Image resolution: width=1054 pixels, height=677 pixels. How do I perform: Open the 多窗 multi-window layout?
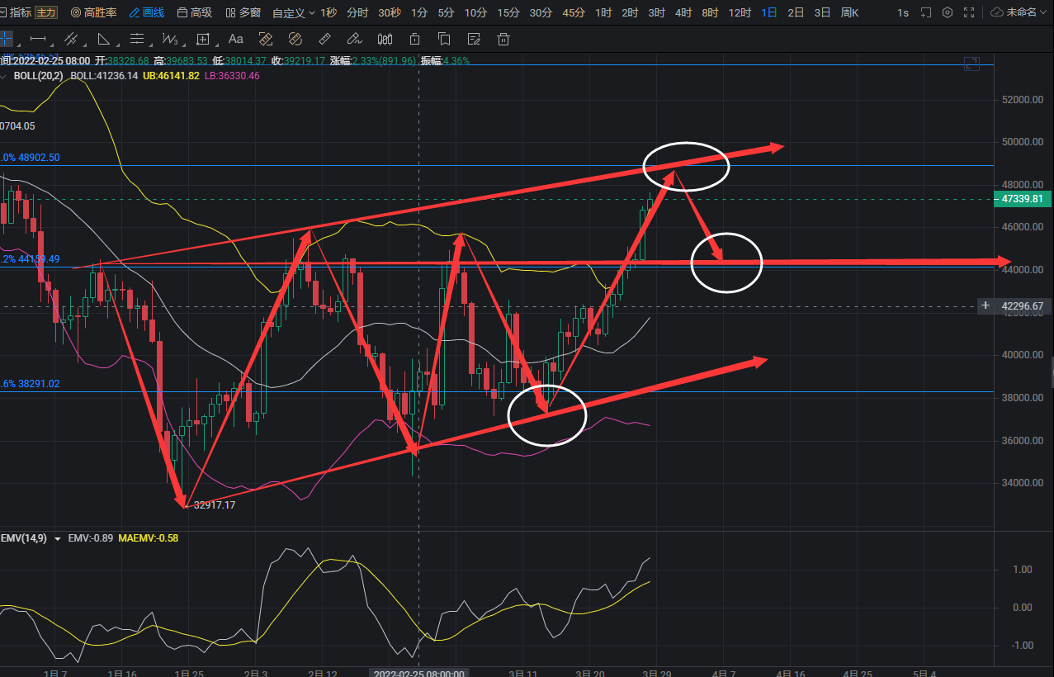coord(243,12)
